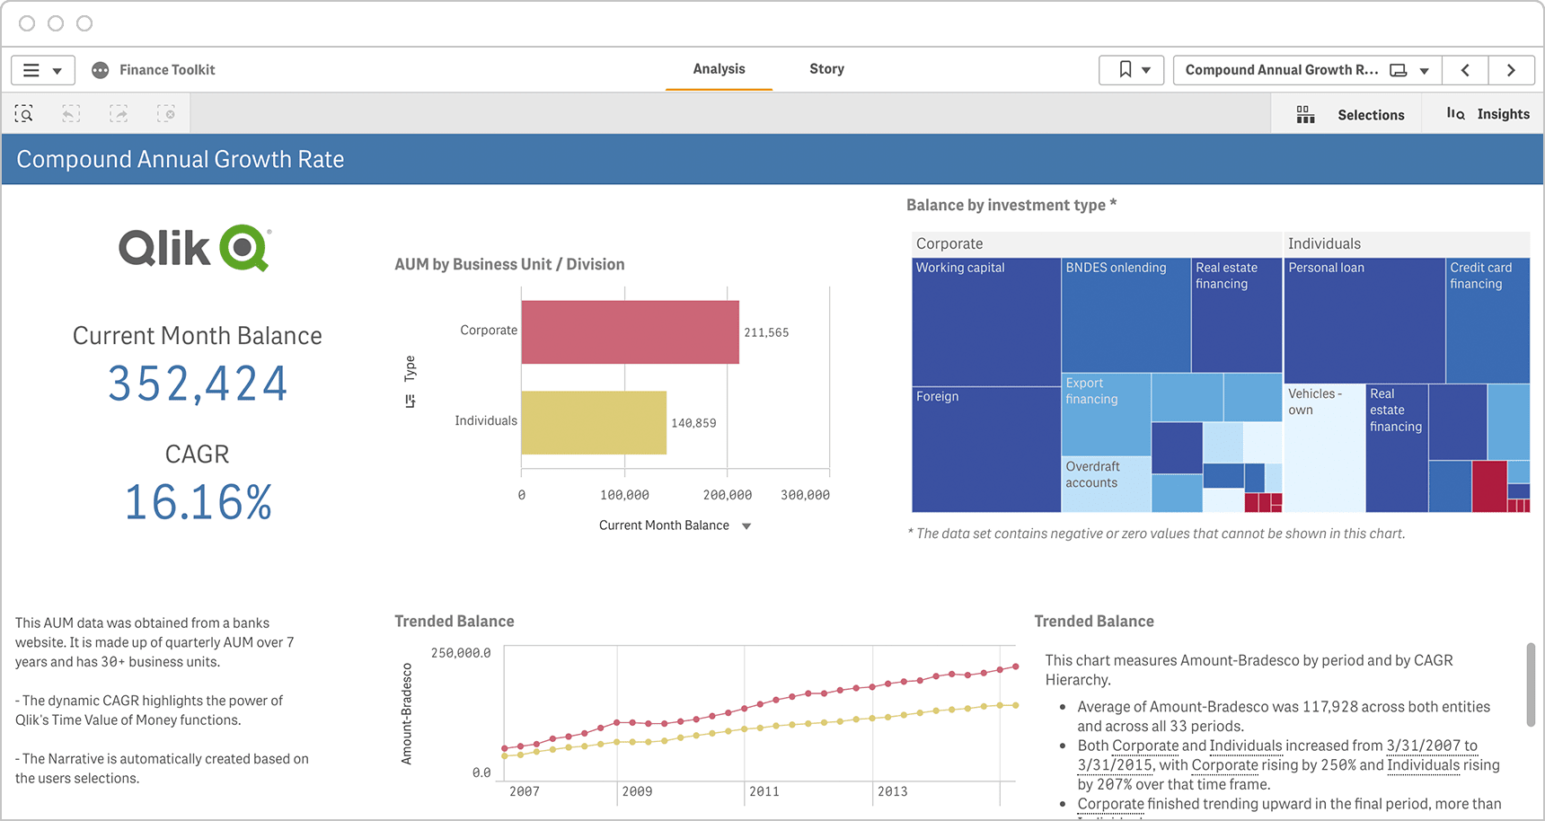
Task: Click the sheet layout monitor icon
Action: pos(1399,70)
